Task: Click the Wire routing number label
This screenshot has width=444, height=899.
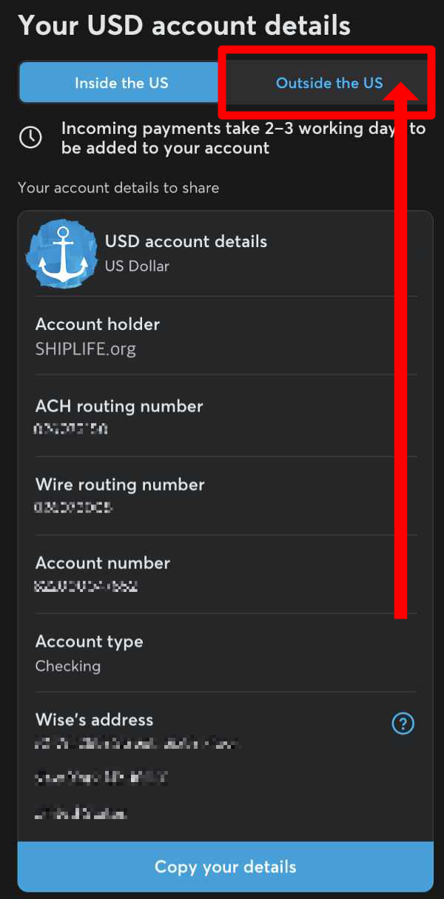Action: tap(120, 485)
